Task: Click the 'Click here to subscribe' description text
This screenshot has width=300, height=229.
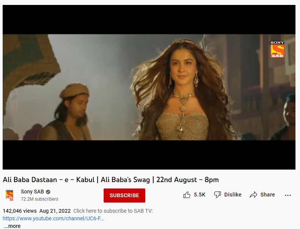Action: point(113,211)
